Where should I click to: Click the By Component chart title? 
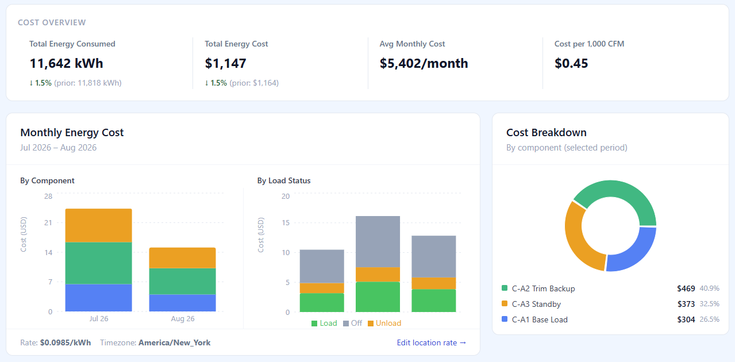pos(47,180)
